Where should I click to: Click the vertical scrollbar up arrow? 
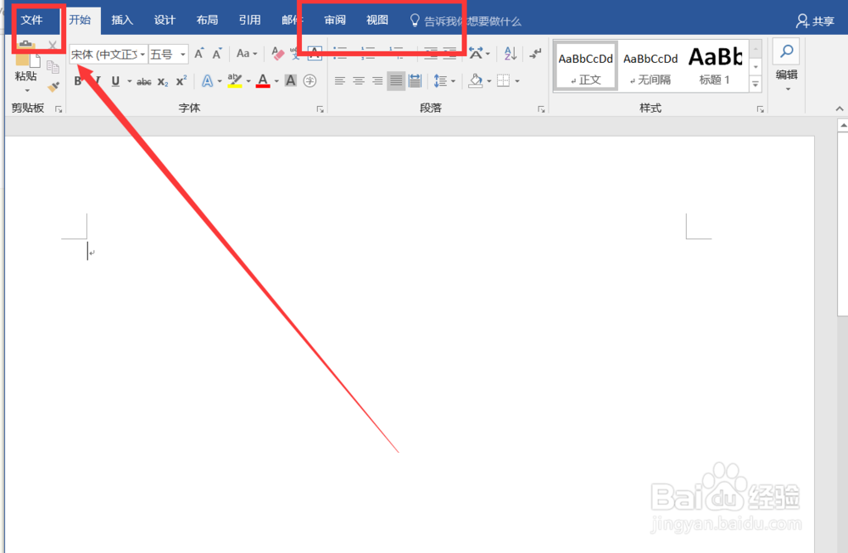(843, 126)
